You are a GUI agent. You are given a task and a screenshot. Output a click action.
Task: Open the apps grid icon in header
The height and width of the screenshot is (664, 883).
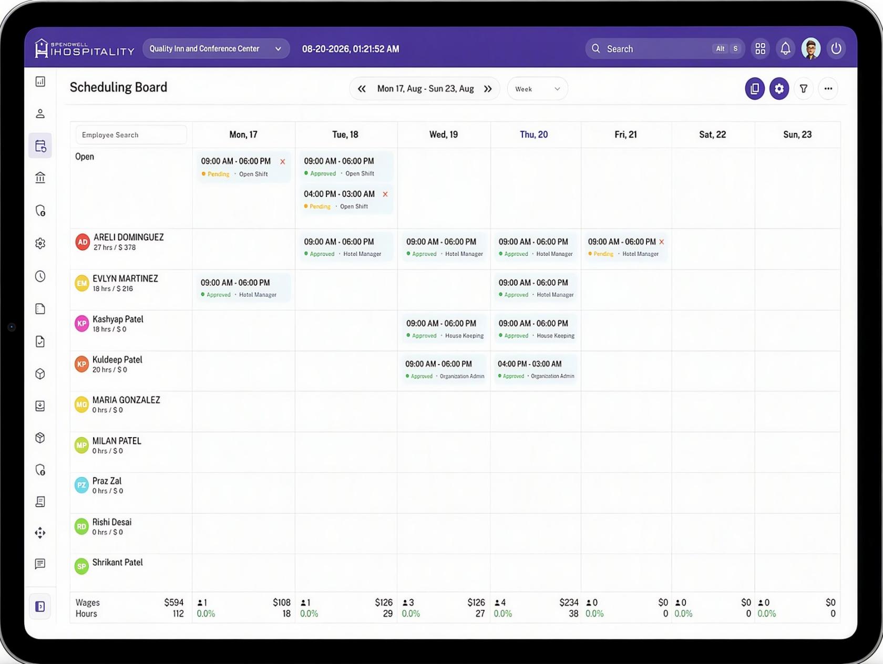tap(761, 49)
